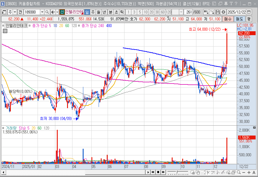Expand the sound options dropdown arrow
The height and width of the screenshot is (177, 258).
pos(57,12)
